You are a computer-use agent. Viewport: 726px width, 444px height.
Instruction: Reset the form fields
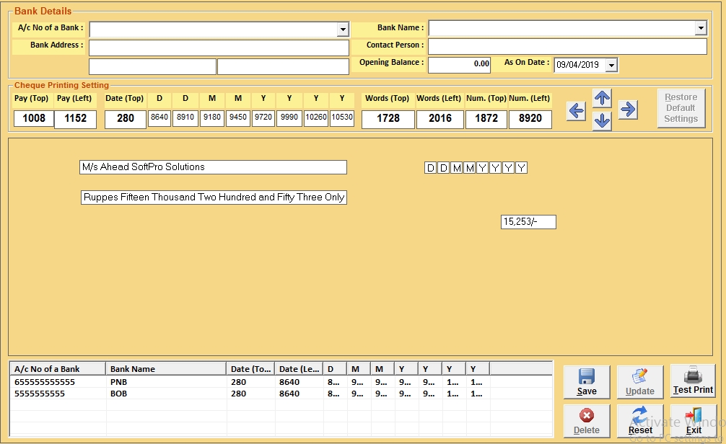(640, 421)
